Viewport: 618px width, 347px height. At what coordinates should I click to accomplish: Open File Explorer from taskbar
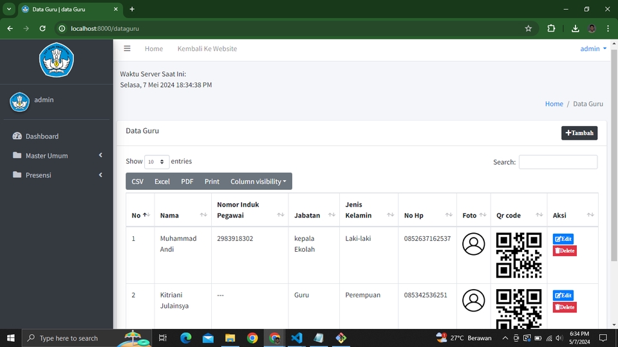[x=230, y=338]
